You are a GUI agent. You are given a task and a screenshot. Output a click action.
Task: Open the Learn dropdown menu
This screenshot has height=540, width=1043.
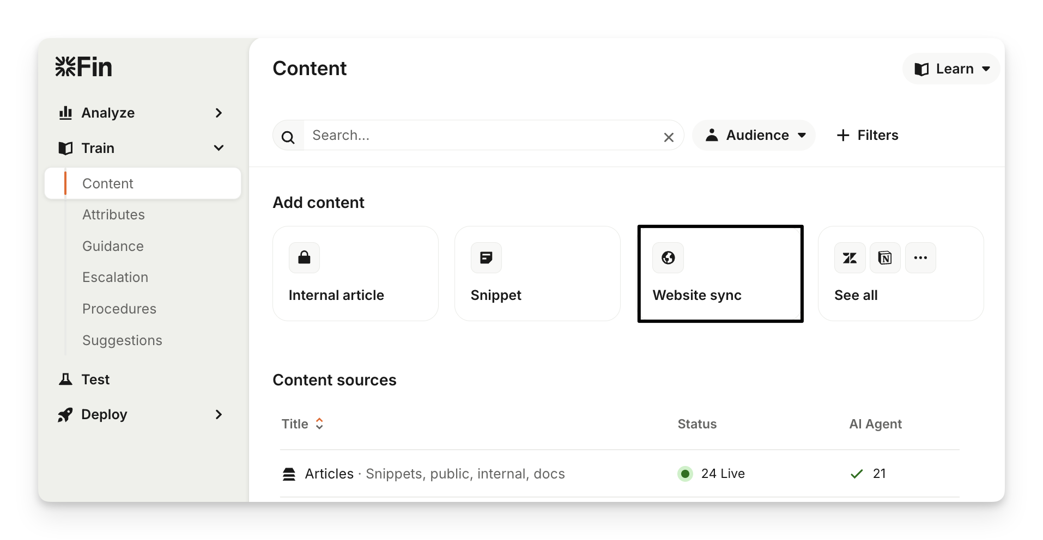coord(951,69)
